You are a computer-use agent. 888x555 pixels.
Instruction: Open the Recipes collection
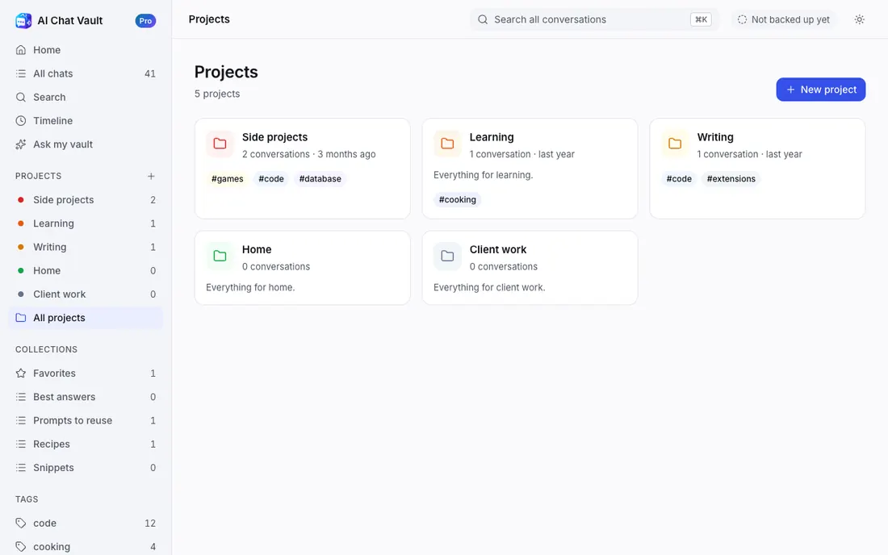tap(86, 444)
